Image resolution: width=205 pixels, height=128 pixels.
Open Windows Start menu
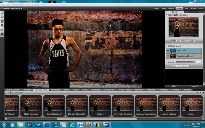click(x=4, y=125)
